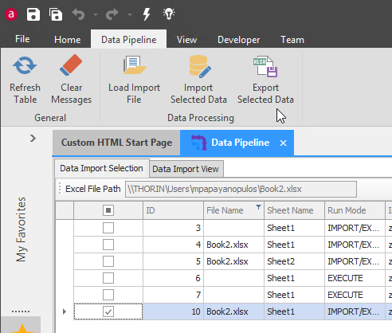Undo the last action
392x333 pixels.
point(78,14)
